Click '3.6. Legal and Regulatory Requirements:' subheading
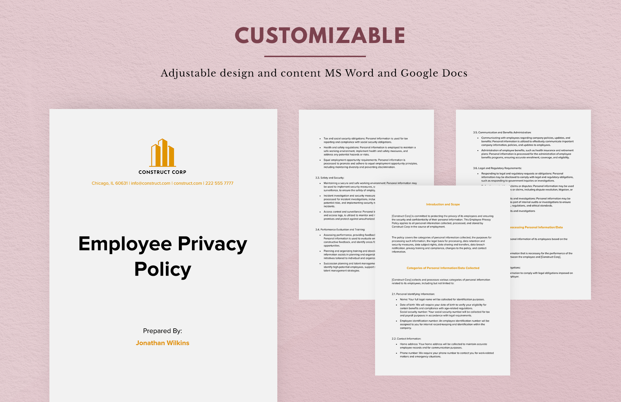This screenshot has width=621, height=402. [x=498, y=168]
